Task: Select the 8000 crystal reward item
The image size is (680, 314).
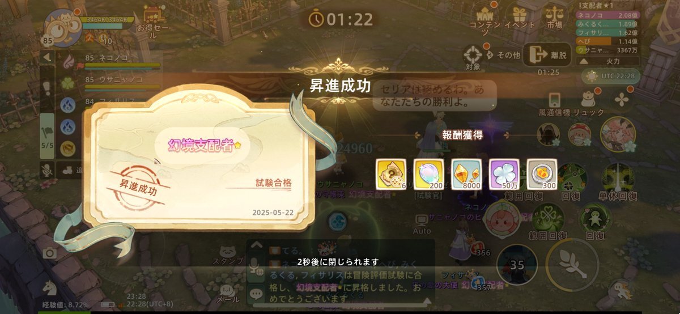Action: [x=467, y=174]
